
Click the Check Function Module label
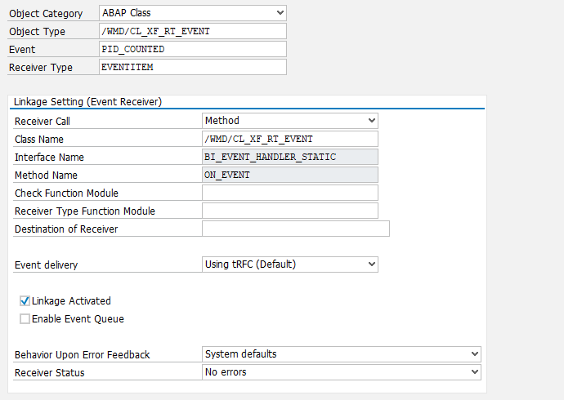coord(66,193)
